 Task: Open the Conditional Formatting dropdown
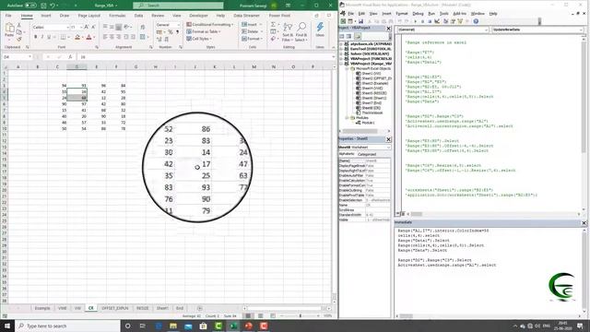coord(209,25)
